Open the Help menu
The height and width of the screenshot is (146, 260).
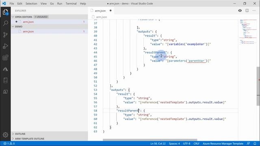83,4
